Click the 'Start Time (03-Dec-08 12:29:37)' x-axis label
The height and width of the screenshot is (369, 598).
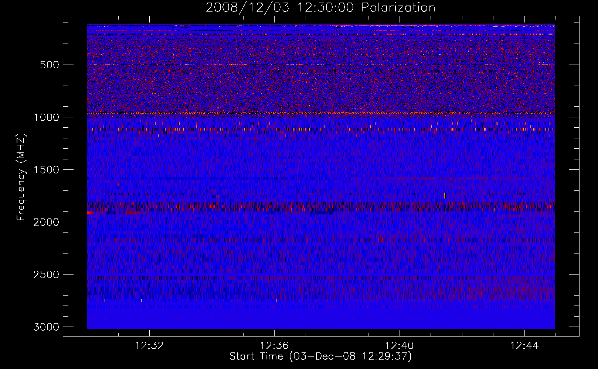[320, 356]
